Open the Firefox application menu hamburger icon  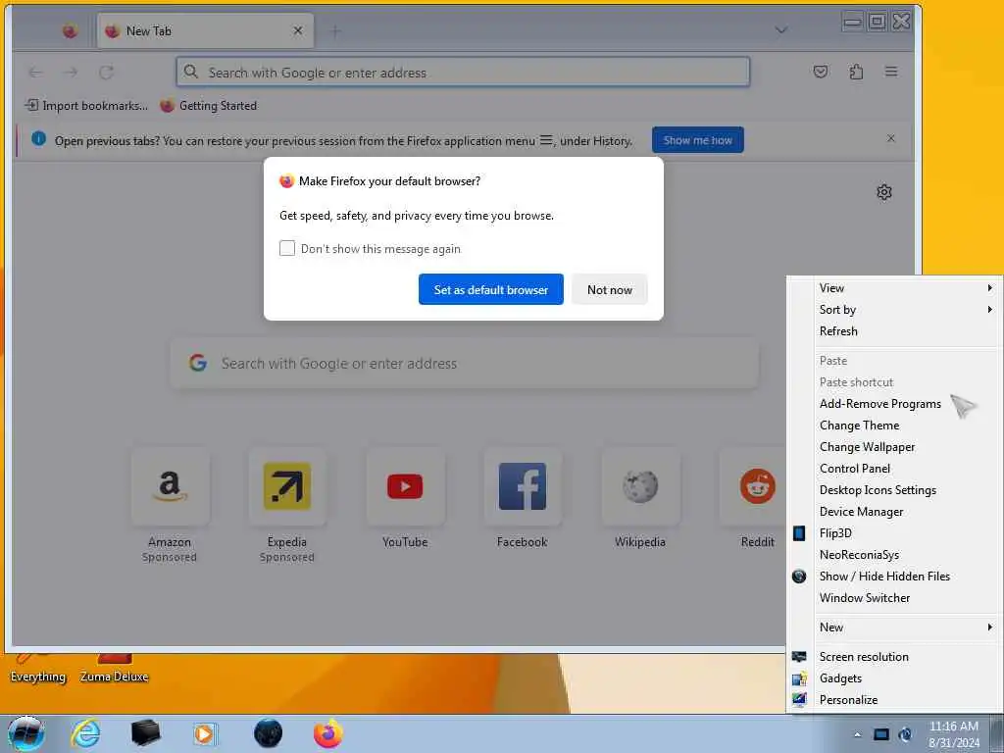890,72
